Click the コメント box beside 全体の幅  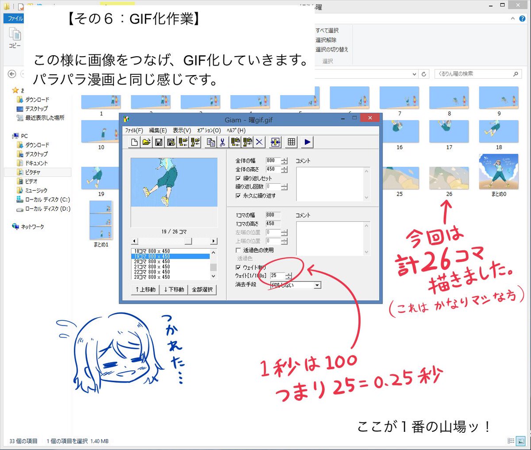tap(332, 184)
